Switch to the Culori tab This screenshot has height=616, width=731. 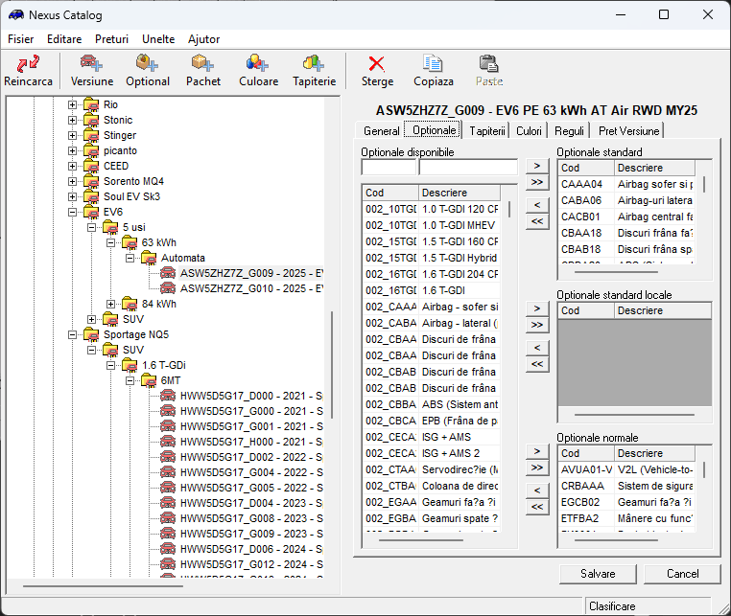[x=529, y=131]
